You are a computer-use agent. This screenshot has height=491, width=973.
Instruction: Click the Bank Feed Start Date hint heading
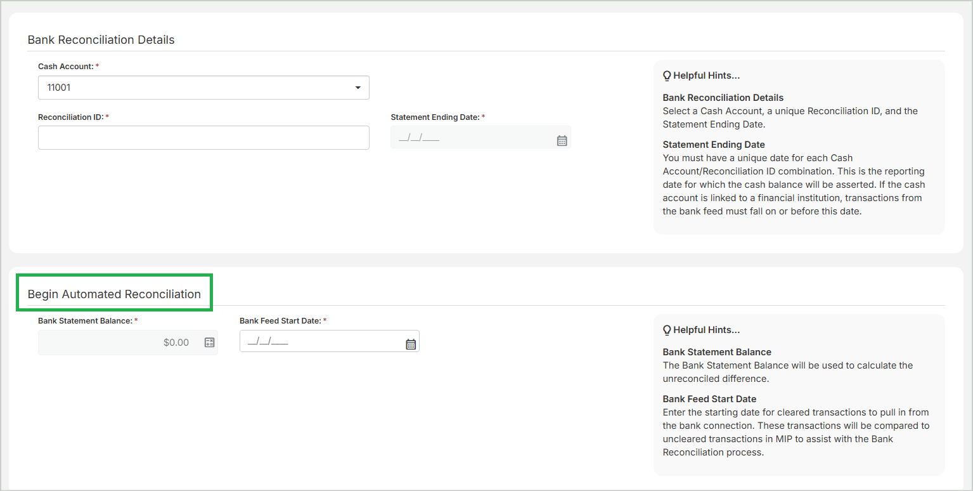point(709,399)
